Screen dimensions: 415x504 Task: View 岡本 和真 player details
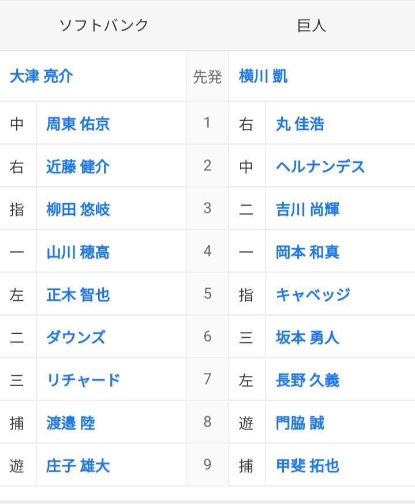(x=308, y=252)
